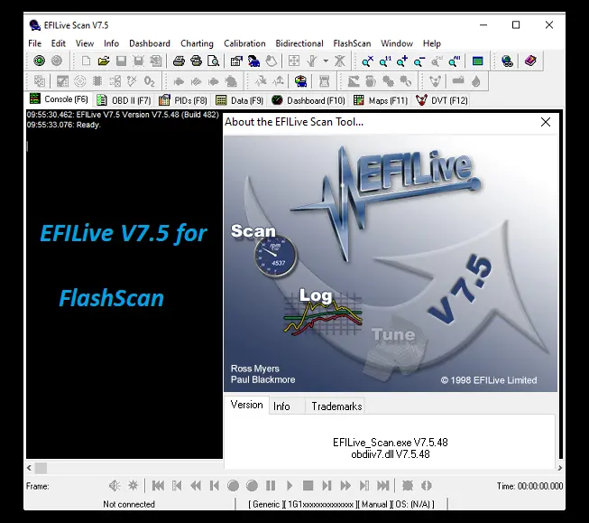
Task: Open the Properties icon next to print preview
Action: pos(236,61)
